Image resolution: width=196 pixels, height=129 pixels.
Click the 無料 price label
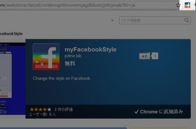70,64
